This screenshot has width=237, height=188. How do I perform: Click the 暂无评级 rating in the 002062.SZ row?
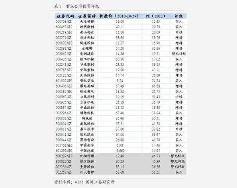(179, 54)
